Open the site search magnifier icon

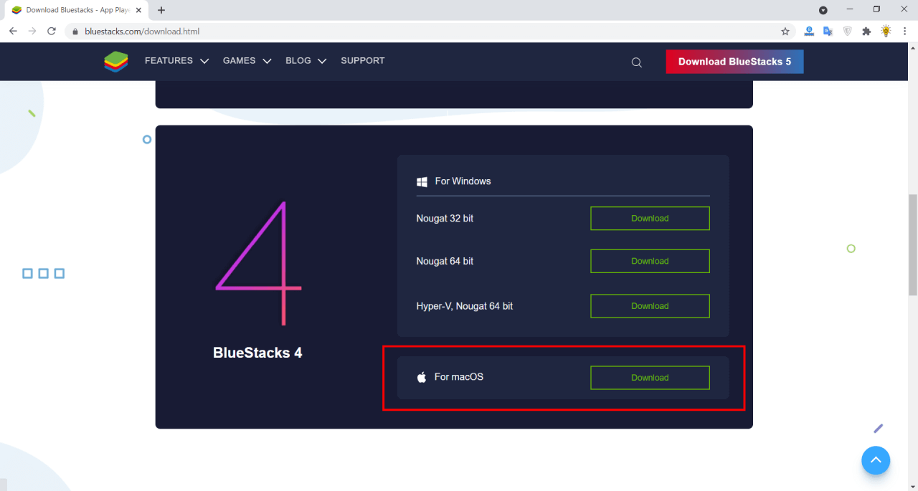[636, 62]
